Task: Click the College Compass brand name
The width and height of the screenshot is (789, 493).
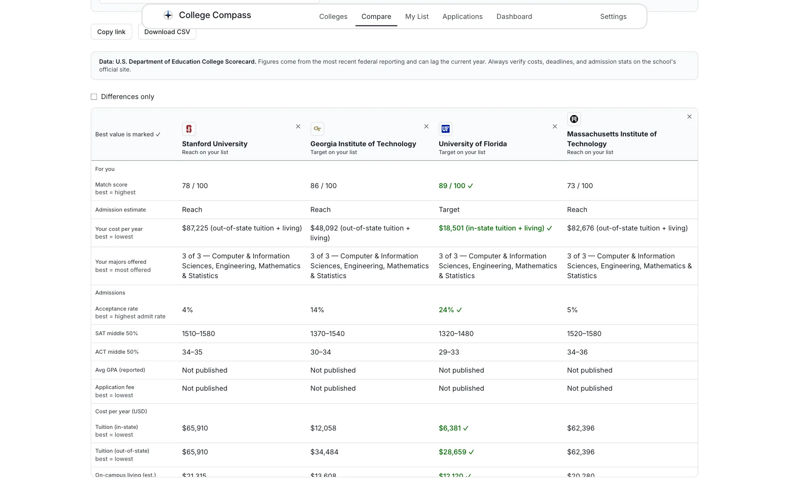Action: 215,15
